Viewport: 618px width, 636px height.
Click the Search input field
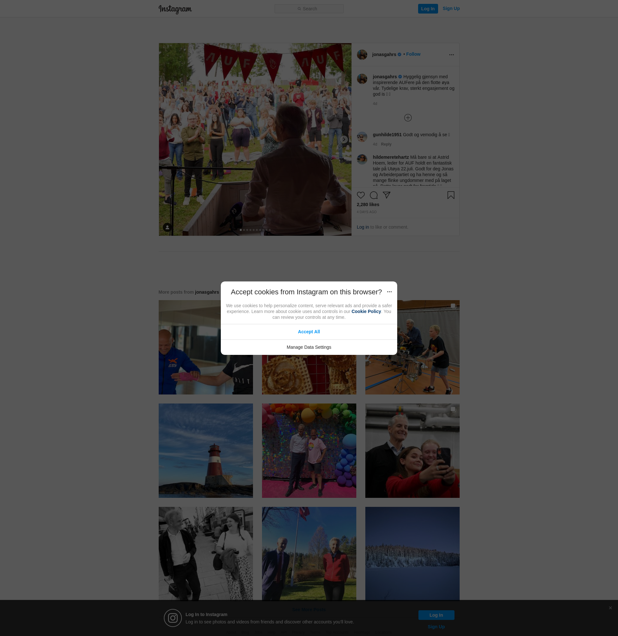coord(309,9)
